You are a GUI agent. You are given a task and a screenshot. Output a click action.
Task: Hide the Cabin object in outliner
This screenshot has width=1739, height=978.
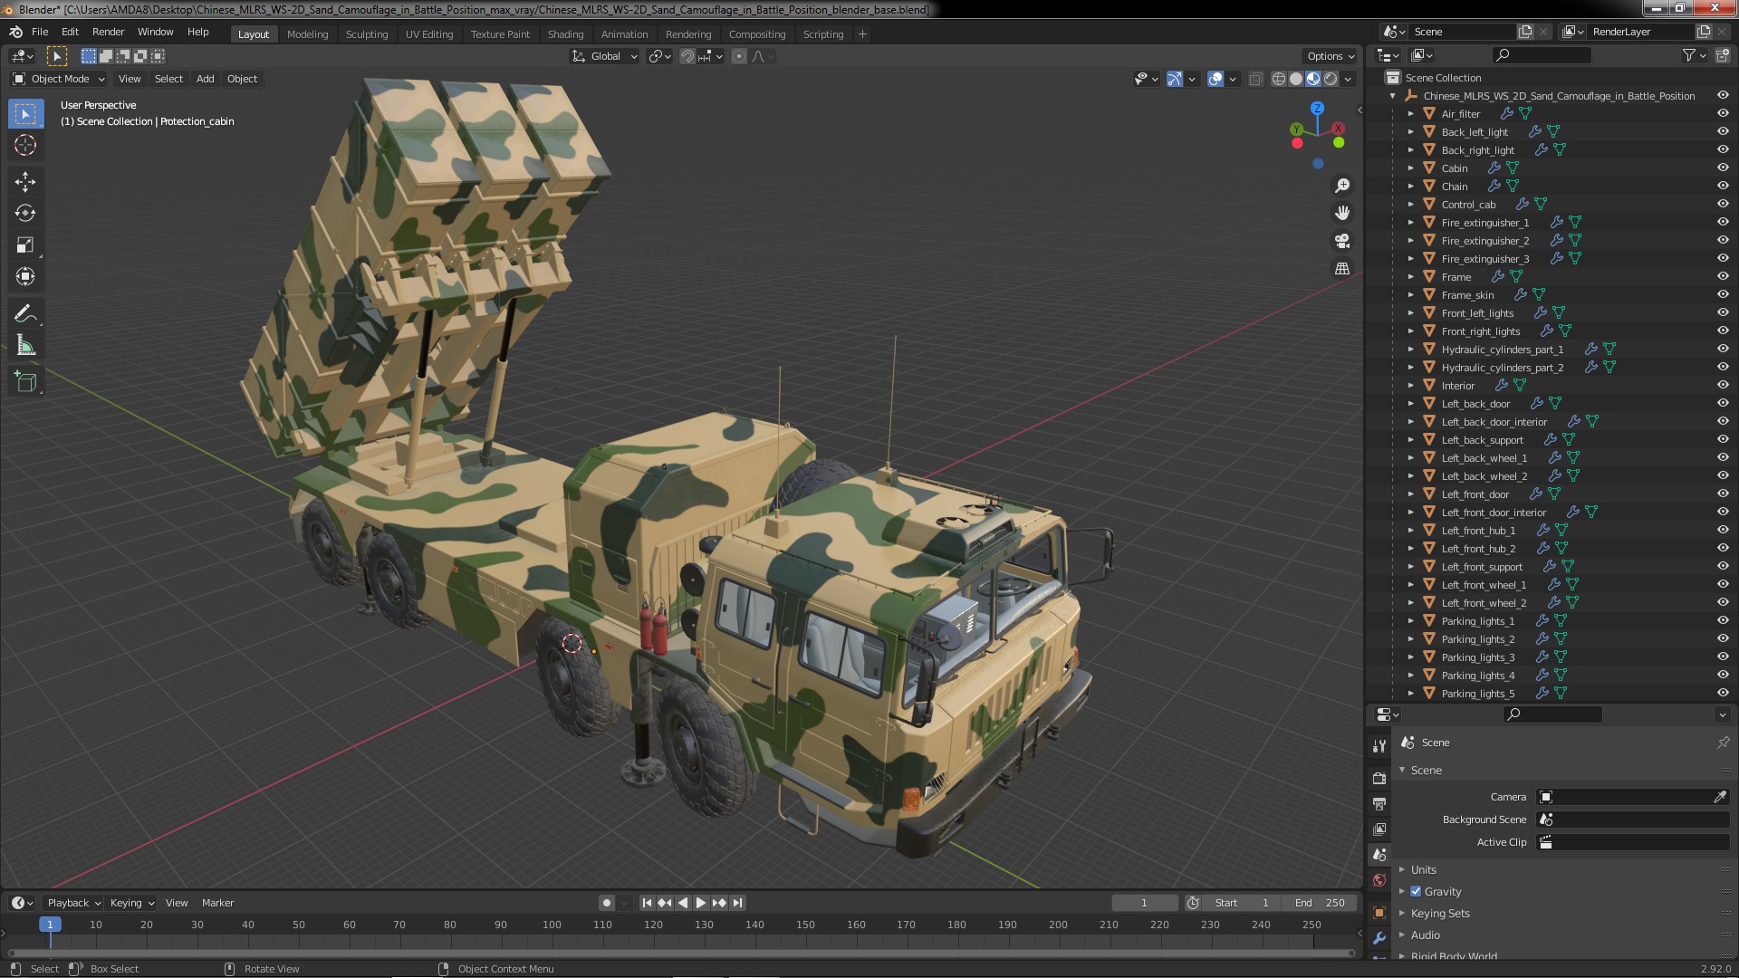point(1723,168)
